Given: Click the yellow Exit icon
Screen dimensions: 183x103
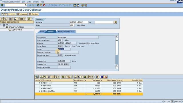Looking at the screenshot, I should click(41, 5).
